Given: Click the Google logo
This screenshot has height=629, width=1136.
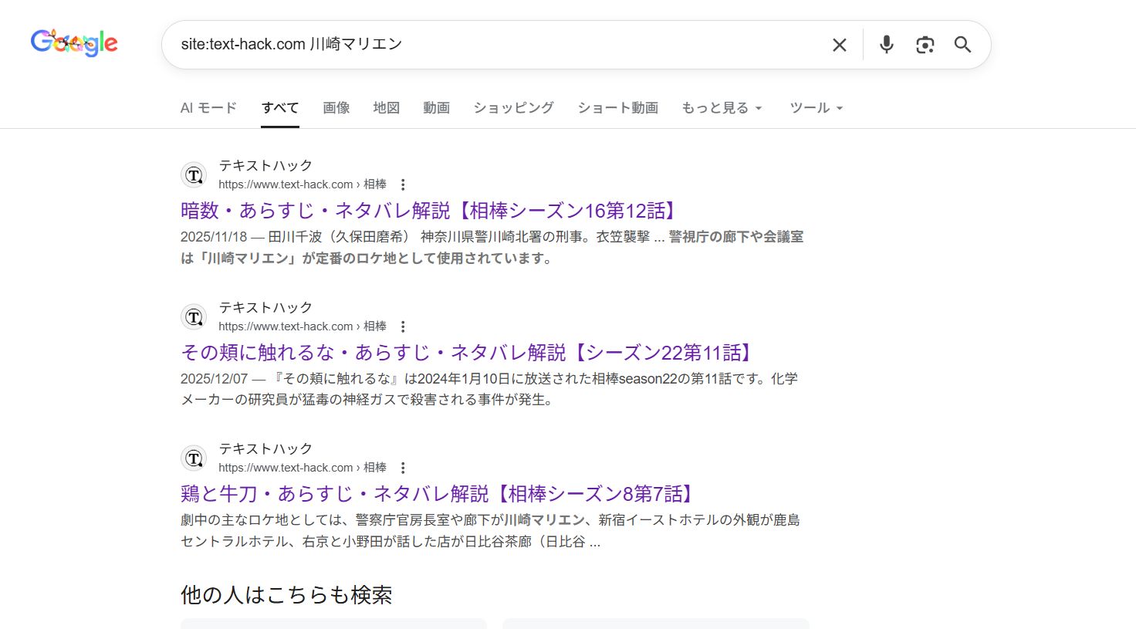Looking at the screenshot, I should (x=74, y=43).
